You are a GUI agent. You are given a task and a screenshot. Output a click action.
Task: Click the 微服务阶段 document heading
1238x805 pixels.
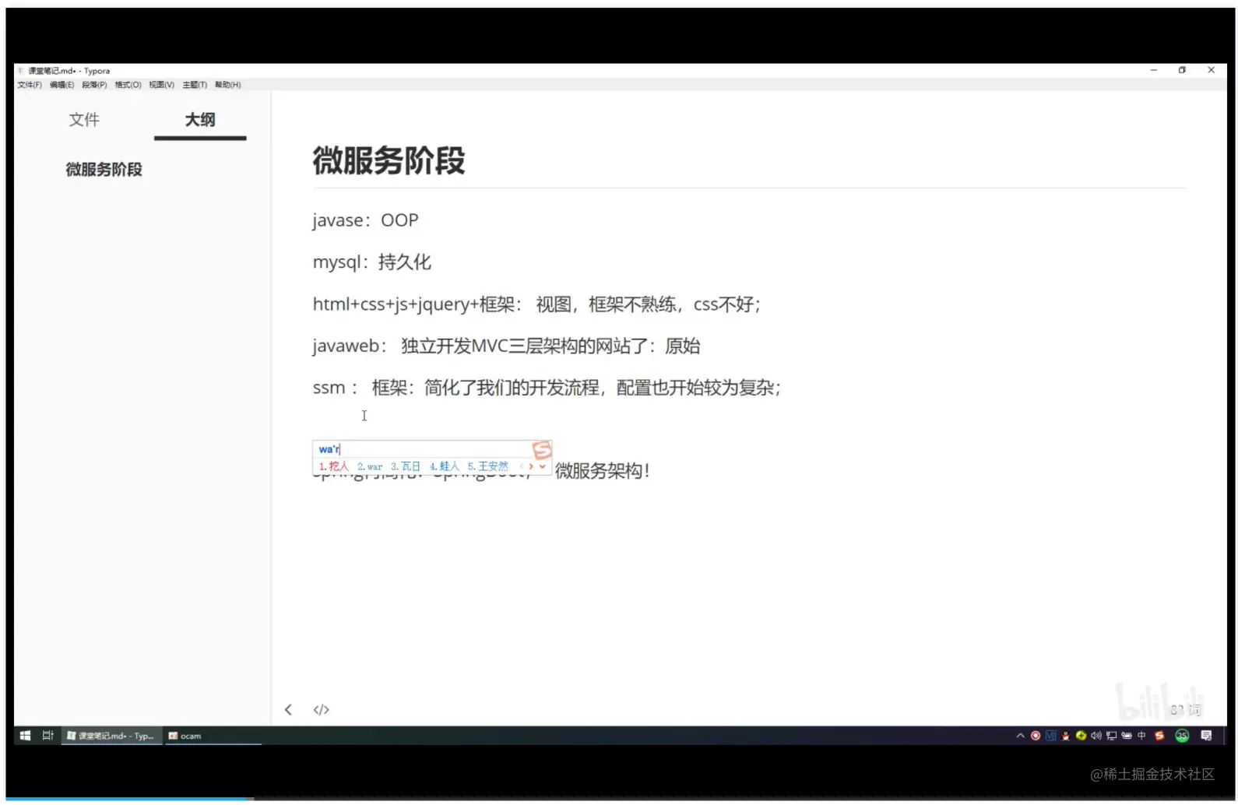click(389, 161)
